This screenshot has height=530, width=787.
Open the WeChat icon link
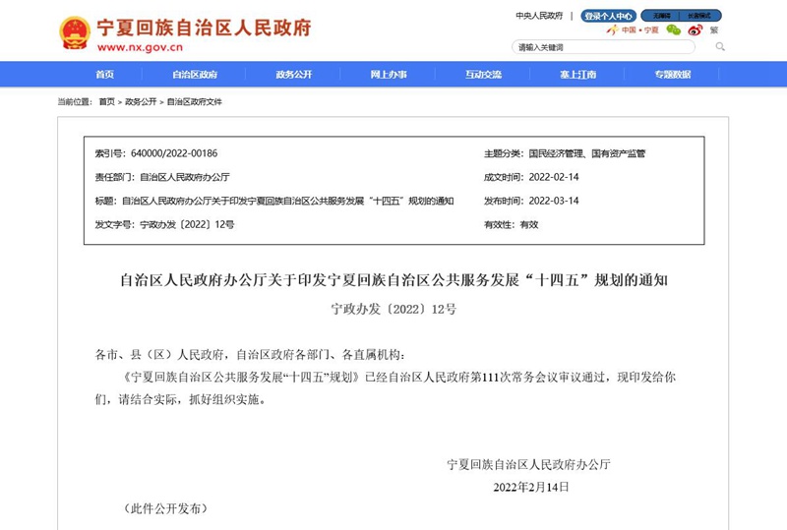click(x=673, y=30)
